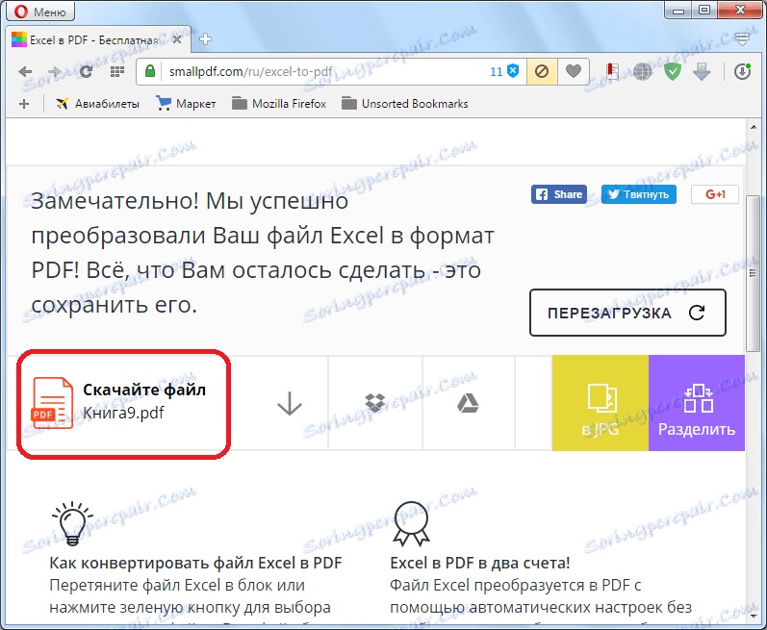Download the file with the down arrow
This screenshot has height=630, width=767.
point(290,403)
